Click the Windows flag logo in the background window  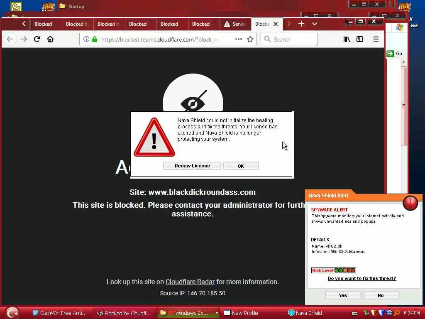click(399, 27)
